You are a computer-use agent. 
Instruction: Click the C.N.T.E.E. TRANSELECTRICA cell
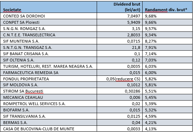click(48, 35)
